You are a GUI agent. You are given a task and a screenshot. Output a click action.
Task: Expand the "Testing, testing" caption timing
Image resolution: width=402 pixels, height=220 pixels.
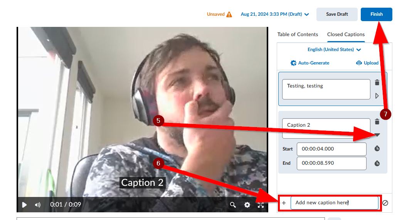click(377, 96)
